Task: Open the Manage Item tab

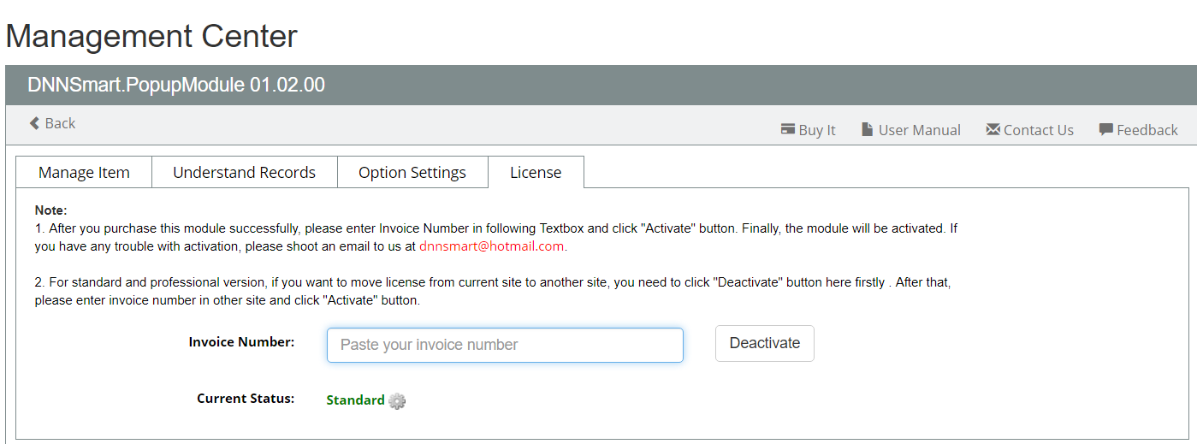Action: (x=84, y=172)
